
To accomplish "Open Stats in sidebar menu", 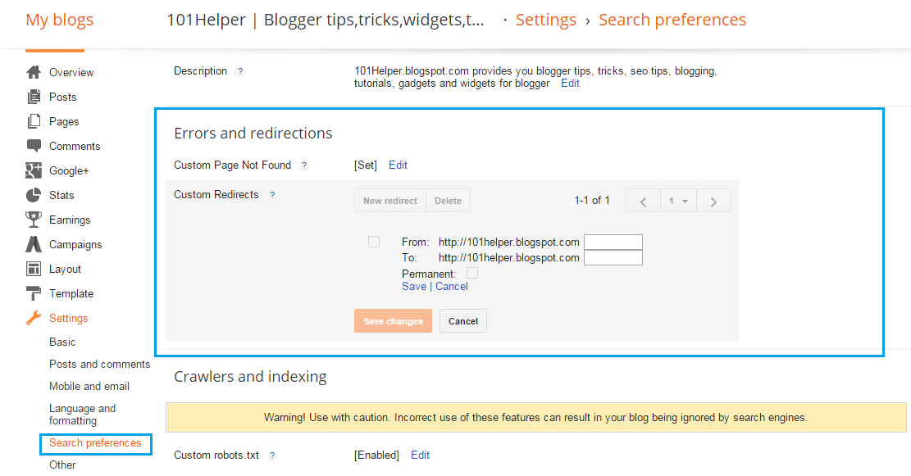I will pos(61,195).
